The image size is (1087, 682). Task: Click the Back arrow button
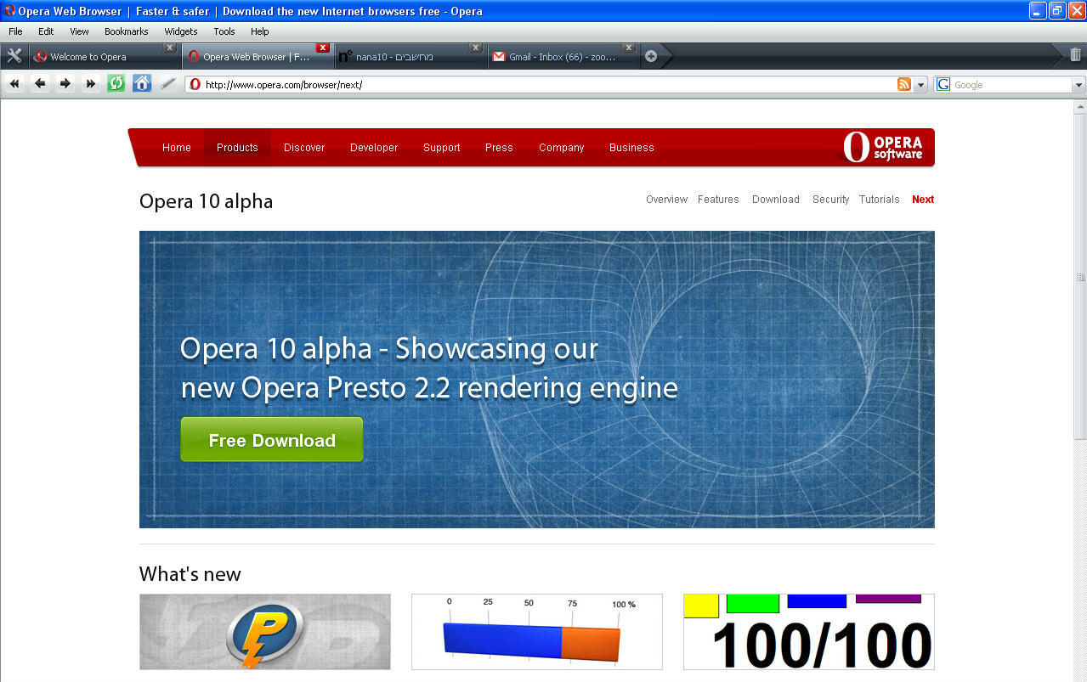[x=40, y=83]
